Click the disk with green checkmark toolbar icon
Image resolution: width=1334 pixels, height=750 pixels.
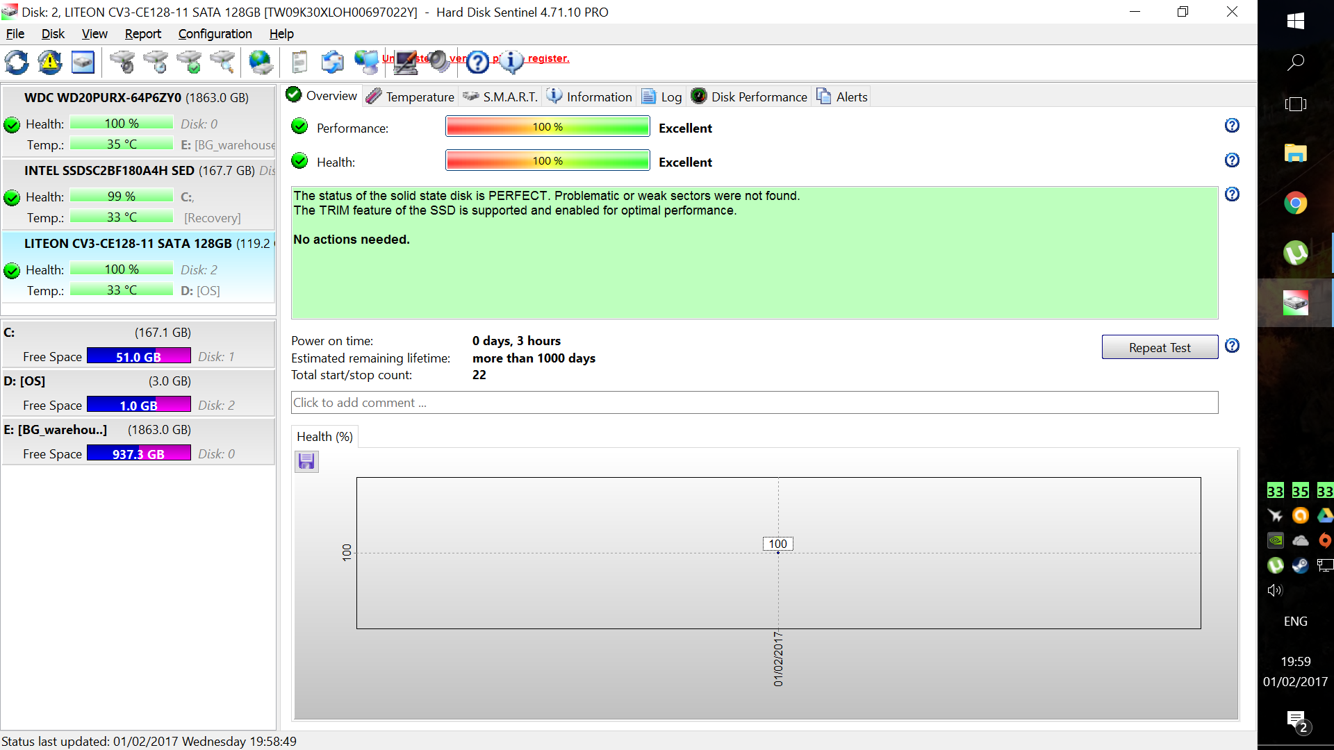(x=189, y=62)
